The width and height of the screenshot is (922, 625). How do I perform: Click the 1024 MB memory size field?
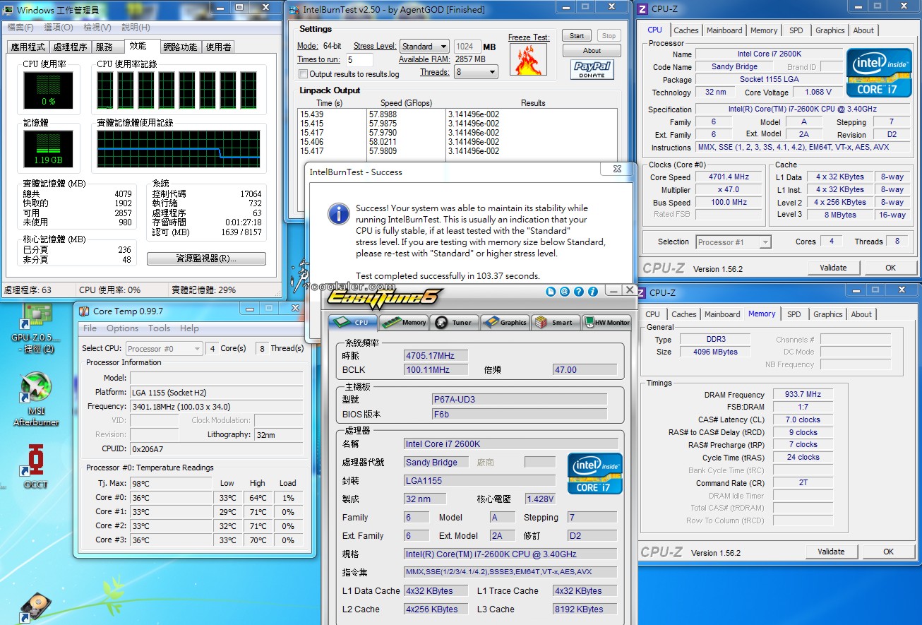467,47
